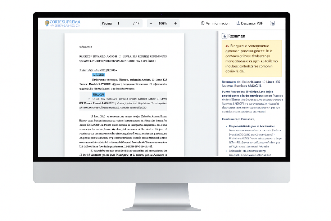Image resolution: width=331 pixels, height=221 pixels.
Task: Click the download icon beside Descarsor PDF
Action: point(238,23)
